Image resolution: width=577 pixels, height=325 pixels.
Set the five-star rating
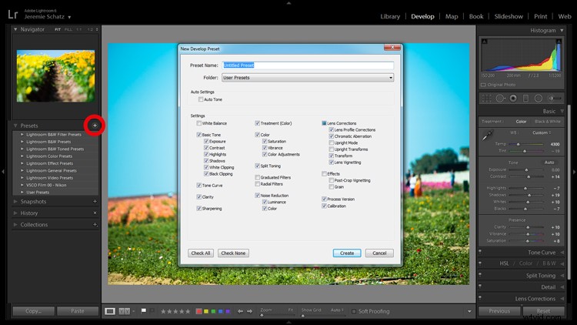coord(188,311)
